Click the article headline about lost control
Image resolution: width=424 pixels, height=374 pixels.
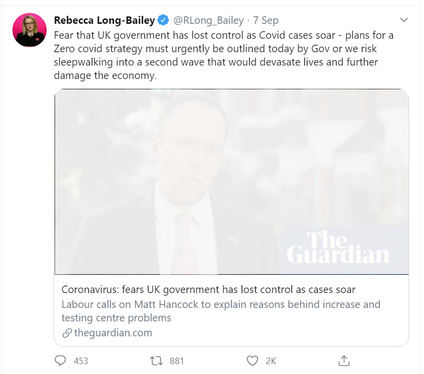coord(208,290)
